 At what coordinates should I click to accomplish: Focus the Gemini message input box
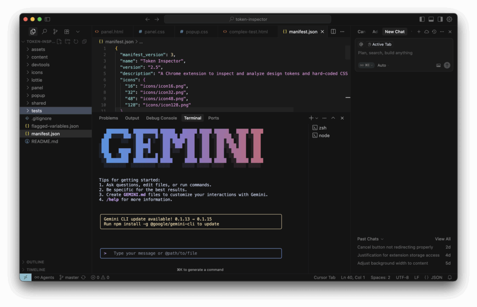pos(191,253)
